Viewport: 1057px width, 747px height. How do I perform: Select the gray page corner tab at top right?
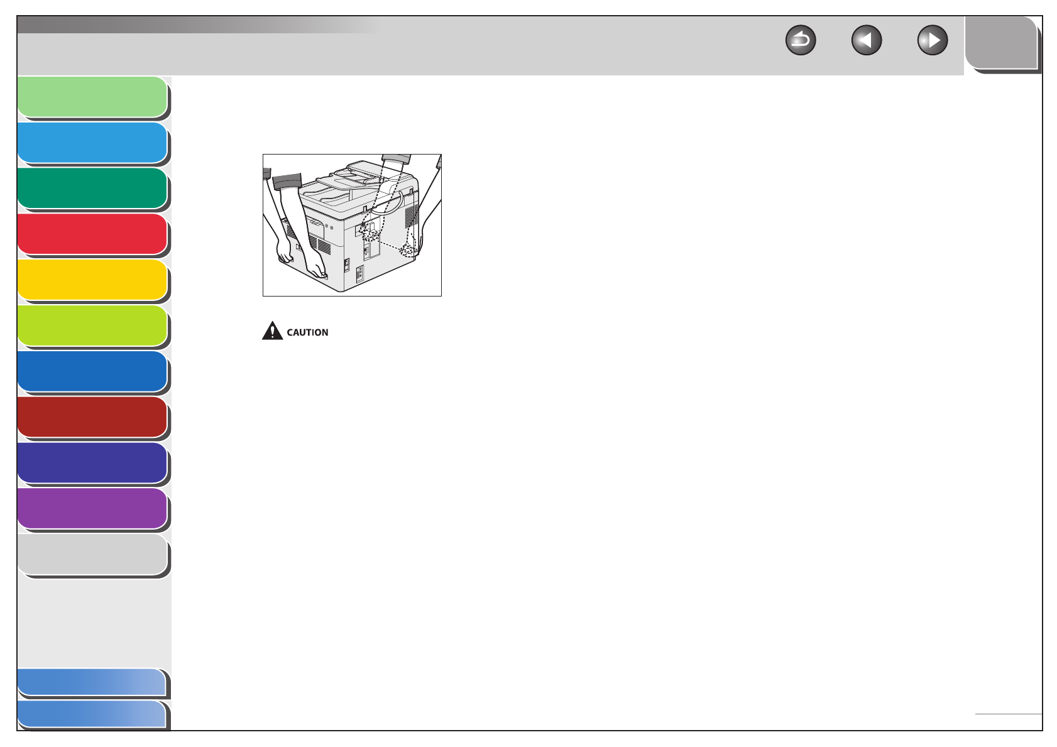pos(1002,43)
